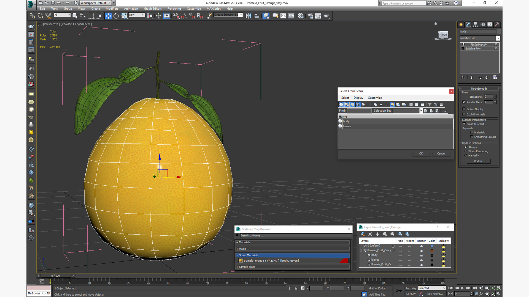The height and width of the screenshot is (297, 529).
Task: Open the Material Editor icon
Action: (x=301, y=16)
